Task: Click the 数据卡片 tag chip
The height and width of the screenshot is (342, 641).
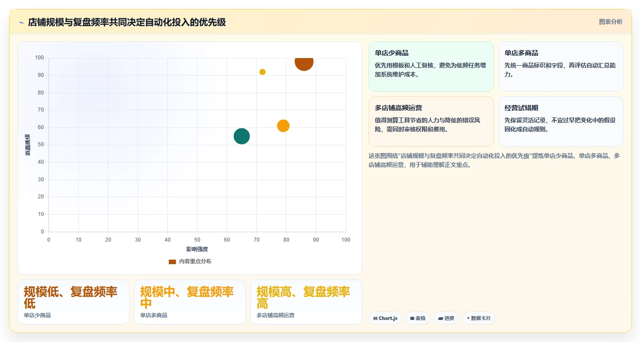Action: pyautogui.click(x=479, y=318)
